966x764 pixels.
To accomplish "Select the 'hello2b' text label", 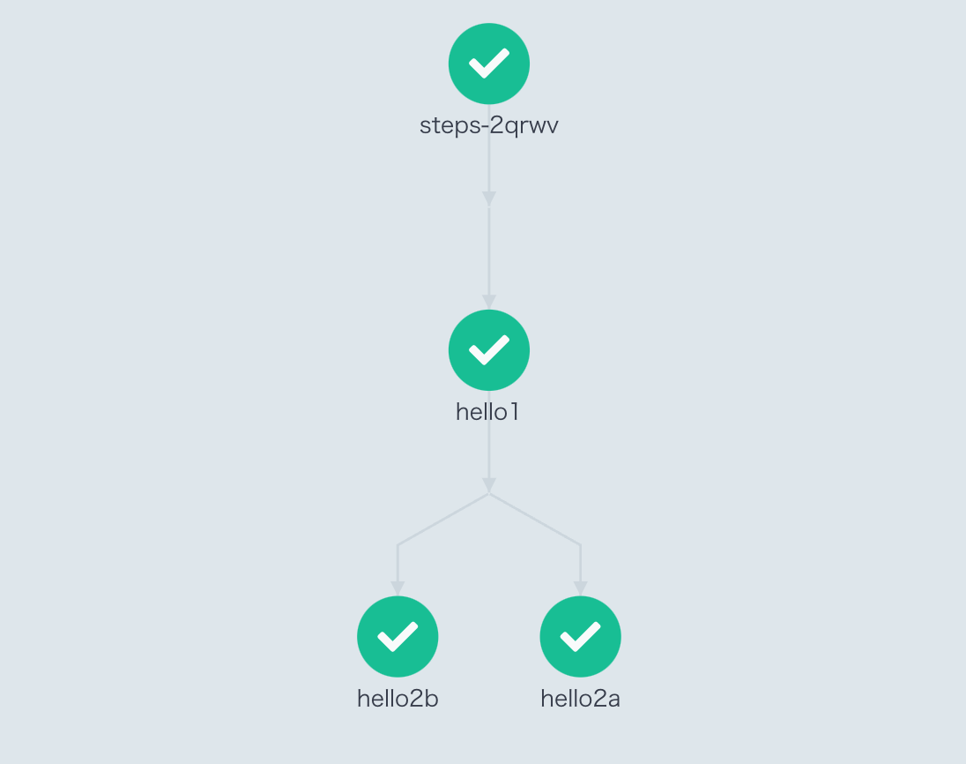I will 398,699.
